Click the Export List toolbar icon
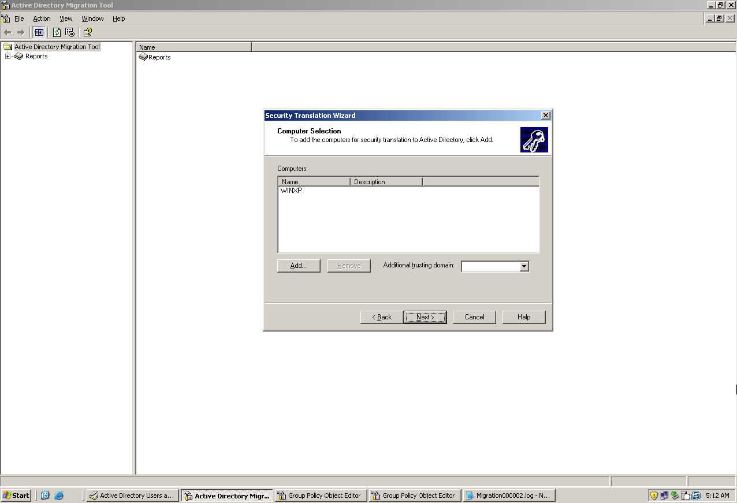 [x=69, y=32]
